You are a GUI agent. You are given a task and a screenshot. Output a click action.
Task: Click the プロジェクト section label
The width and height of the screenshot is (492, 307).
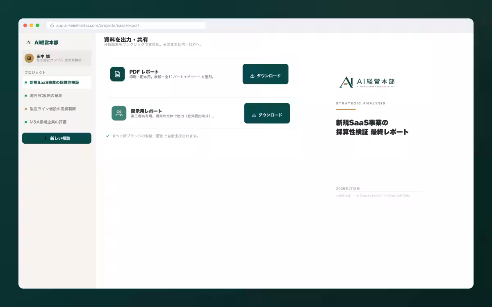(35, 72)
